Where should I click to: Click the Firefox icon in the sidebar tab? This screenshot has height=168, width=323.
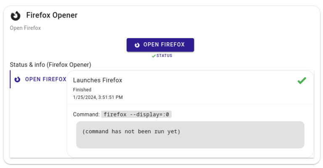(x=17, y=79)
